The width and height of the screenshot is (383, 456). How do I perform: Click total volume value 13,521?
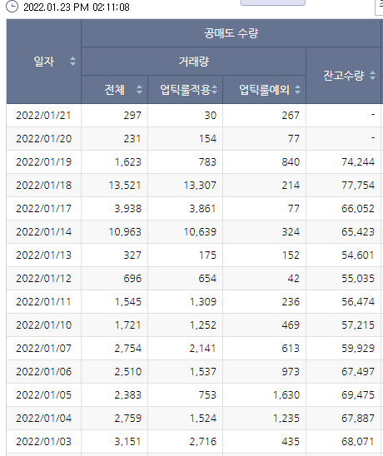125,186
